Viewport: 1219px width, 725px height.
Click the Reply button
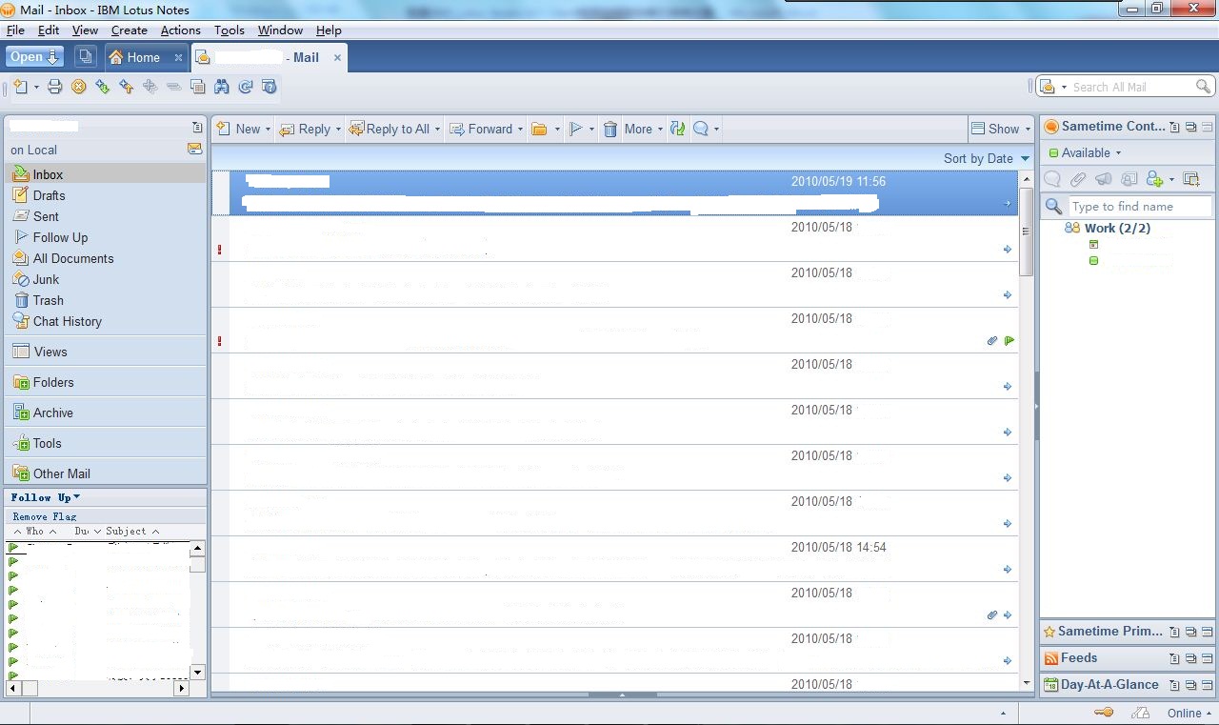(x=305, y=129)
